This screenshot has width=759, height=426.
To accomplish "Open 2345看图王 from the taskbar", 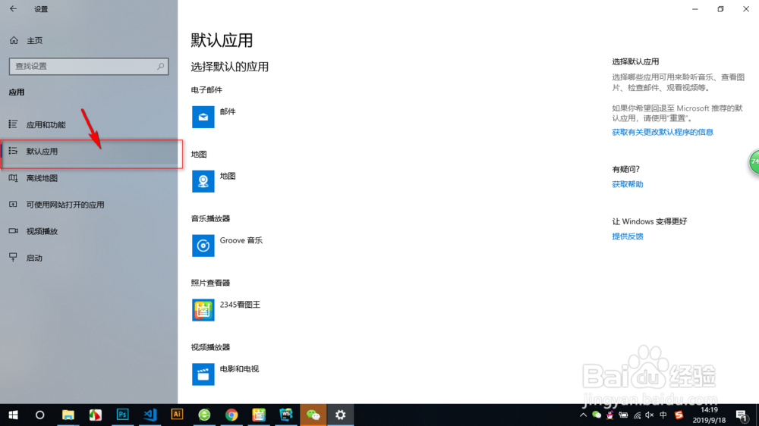I will [259, 415].
